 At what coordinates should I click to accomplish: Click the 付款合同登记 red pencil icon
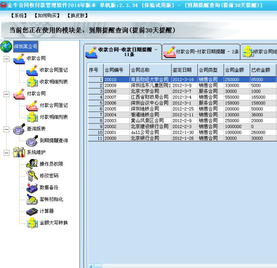(32, 106)
